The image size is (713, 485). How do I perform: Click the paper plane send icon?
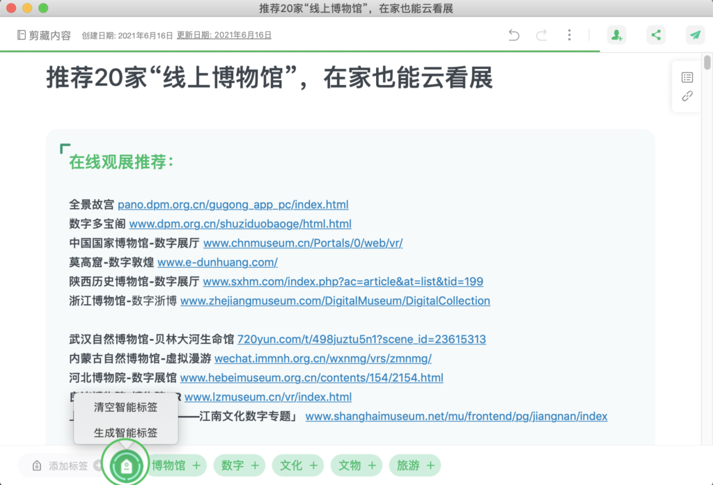tap(695, 35)
